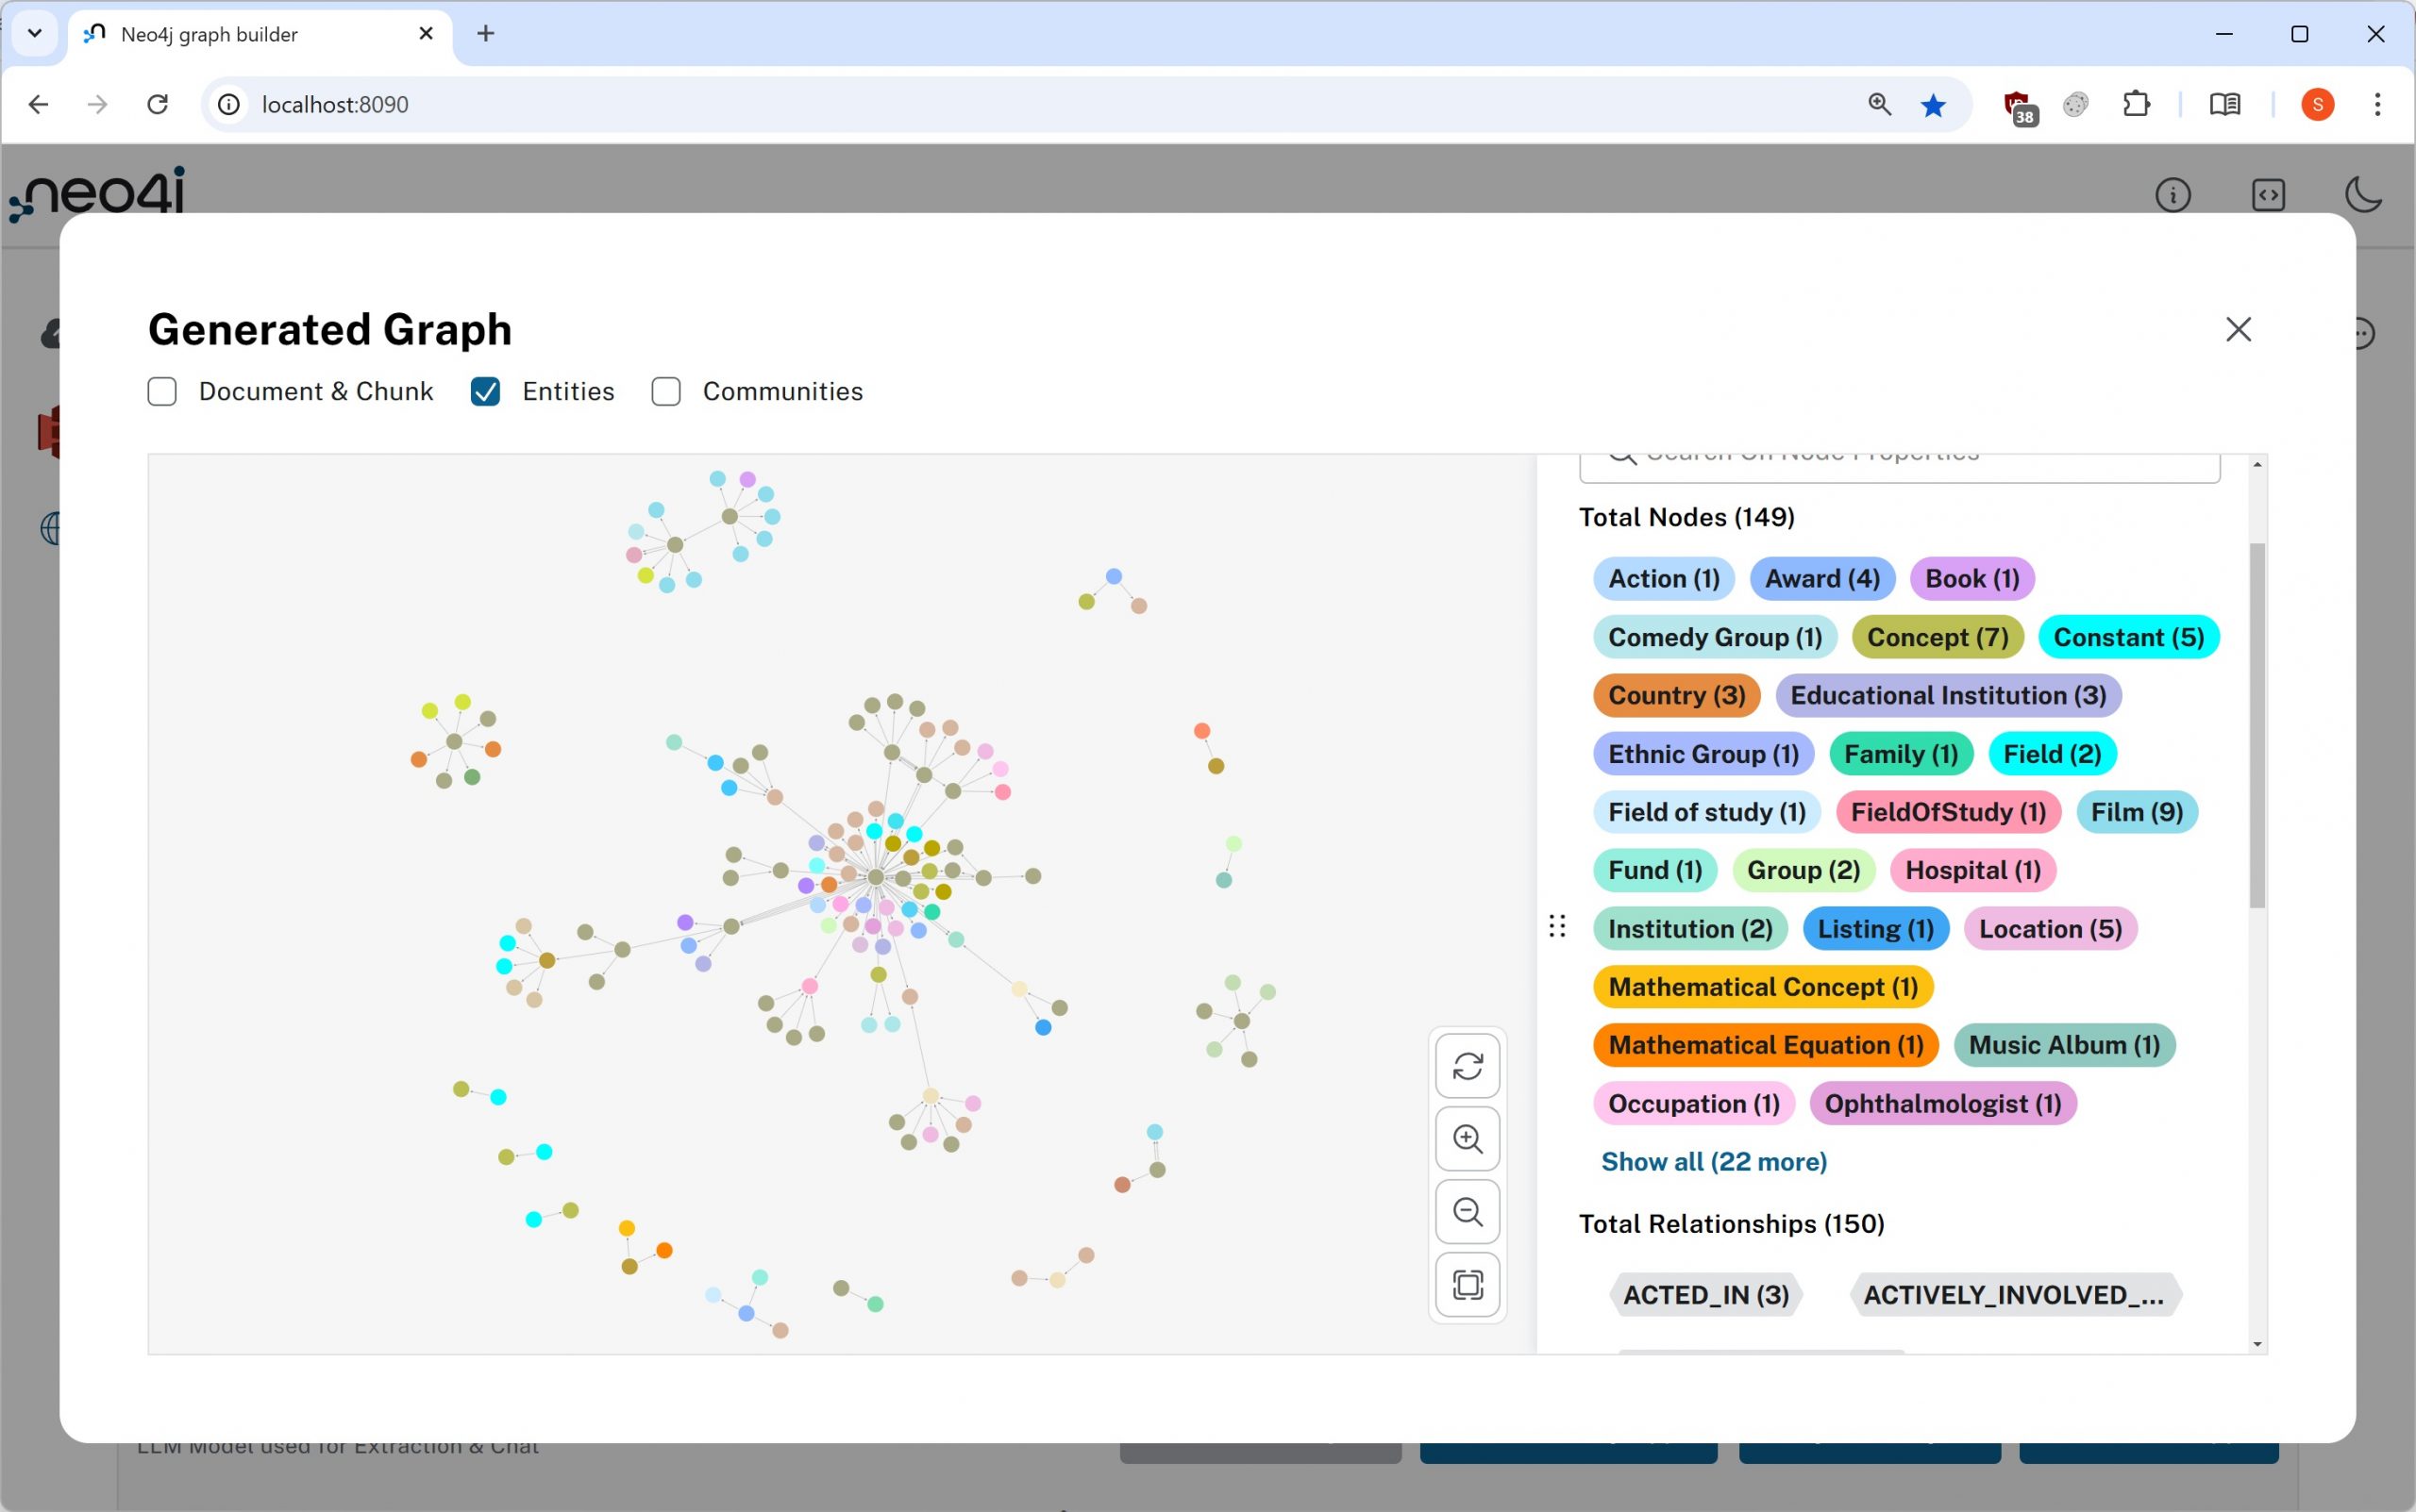Image resolution: width=2416 pixels, height=1512 pixels.
Task: Zoom out of the graph
Action: coord(1467,1212)
